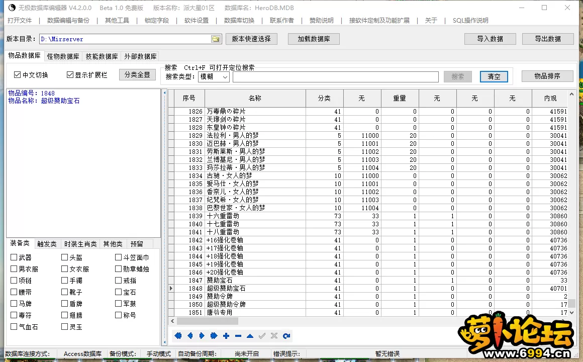Image resolution: width=583 pixels, height=362 pixels.
Task: Post changes with checkmark icon
Action: click(x=262, y=336)
